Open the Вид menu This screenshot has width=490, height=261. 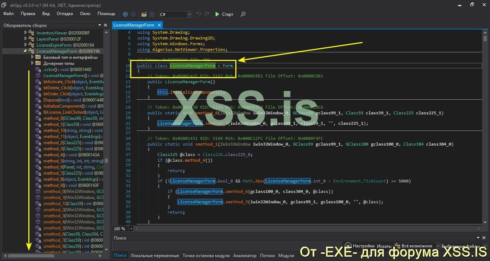click(x=46, y=14)
